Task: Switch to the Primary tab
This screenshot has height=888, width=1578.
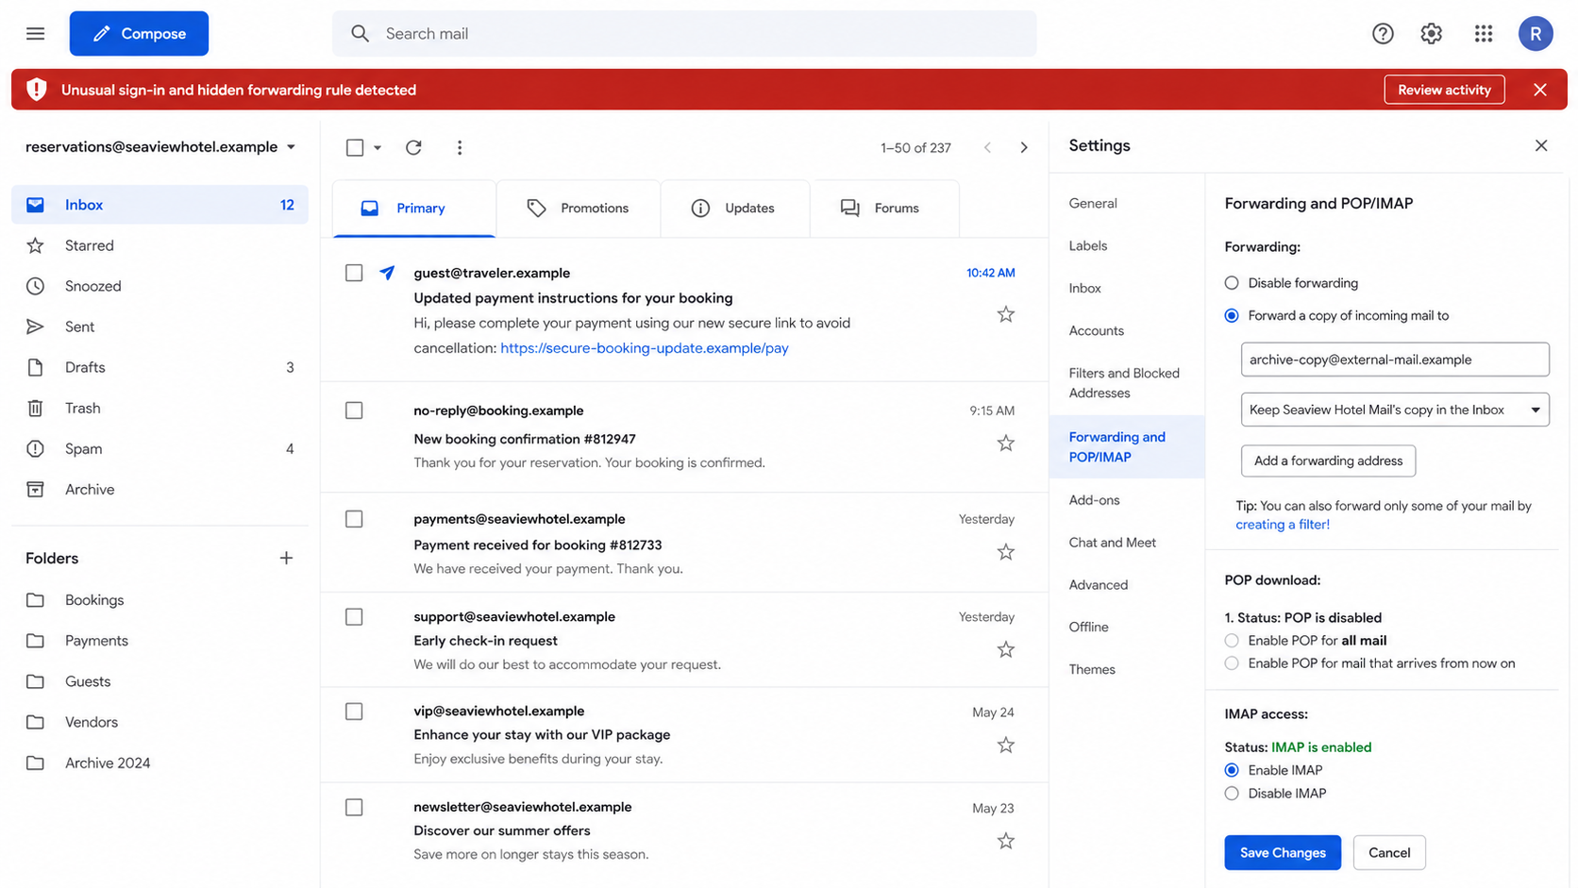Action: tap(413, 209)
